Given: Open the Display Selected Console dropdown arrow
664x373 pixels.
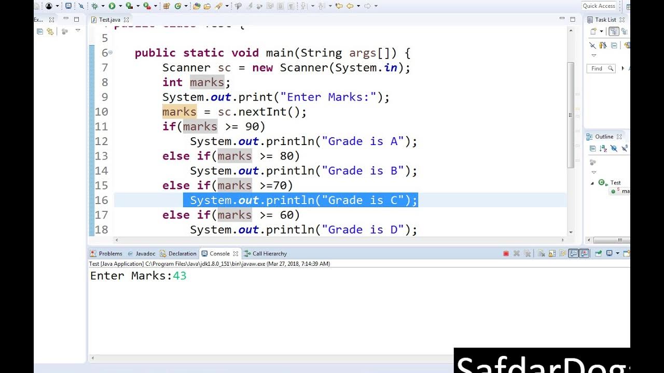Looking at the screenshot, I should [x=617, y=253].
